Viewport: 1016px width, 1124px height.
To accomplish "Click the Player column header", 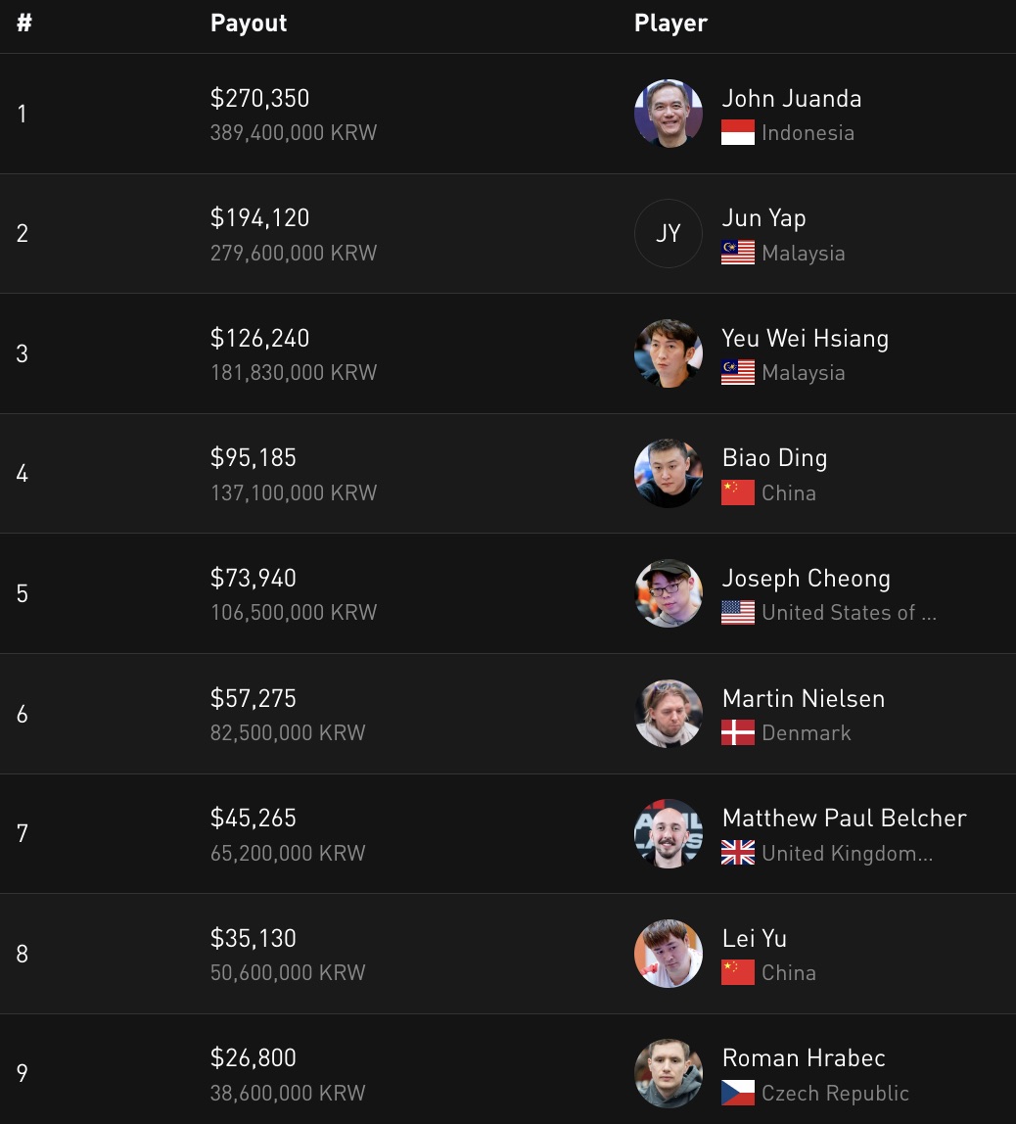I will point(670,23).
